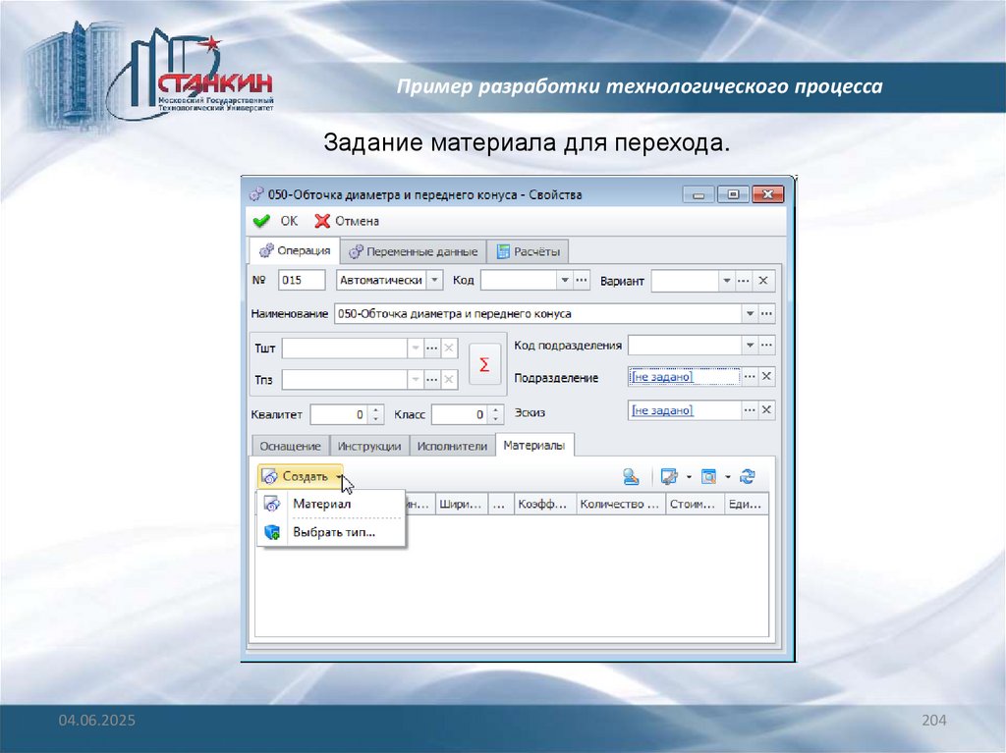Open the Инструкции tab
This screenshot has width=1006, height=753.
369,446
